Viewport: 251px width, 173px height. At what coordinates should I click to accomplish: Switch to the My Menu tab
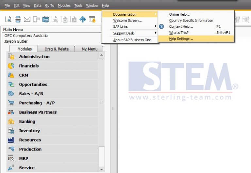pyautogui.click(x=89, y=49)
